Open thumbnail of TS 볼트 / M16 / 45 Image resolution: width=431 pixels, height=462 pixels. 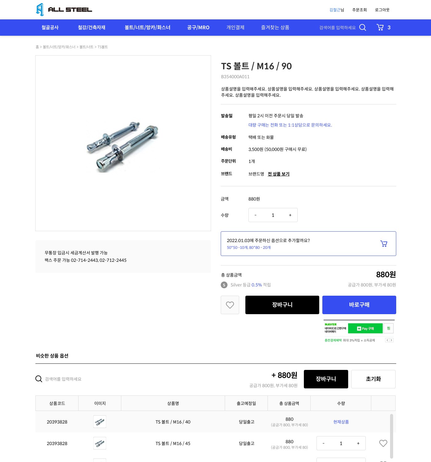pyautogui.click(x=100, y=443)
